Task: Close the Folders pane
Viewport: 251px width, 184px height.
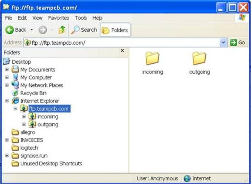Action: pos(122,51)
